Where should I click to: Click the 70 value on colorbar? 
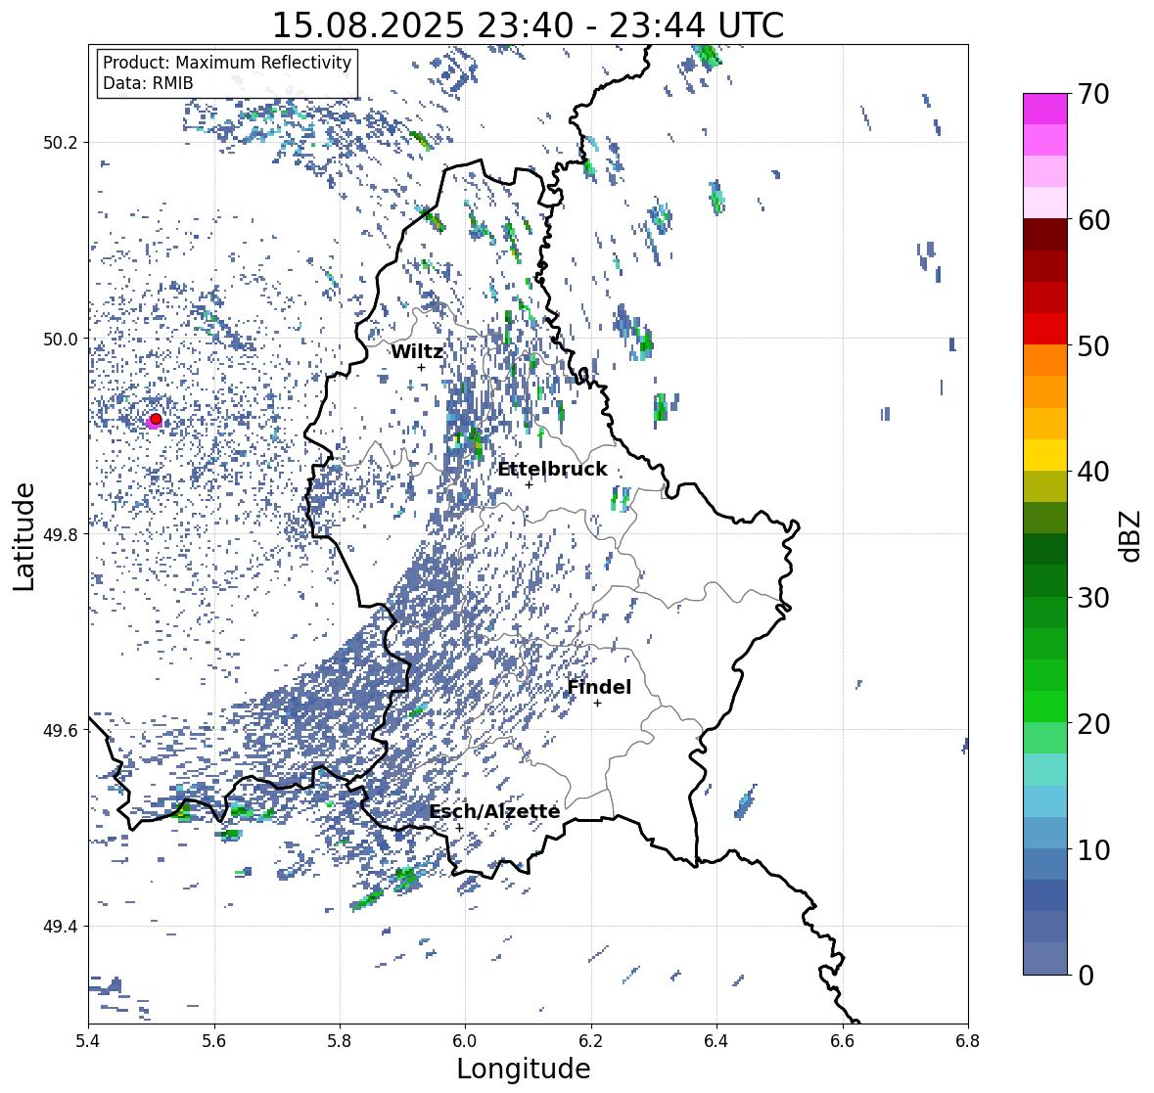pyautogui.click(x=1093, y=94)
